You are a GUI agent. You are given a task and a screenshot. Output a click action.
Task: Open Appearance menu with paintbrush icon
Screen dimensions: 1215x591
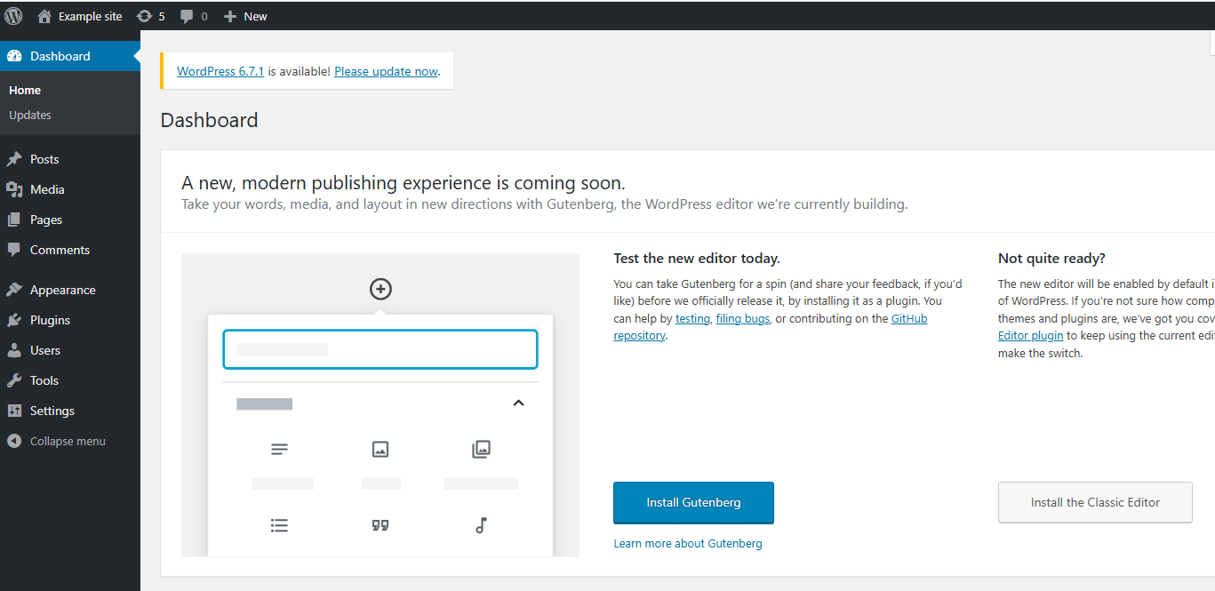click(62, 290)
